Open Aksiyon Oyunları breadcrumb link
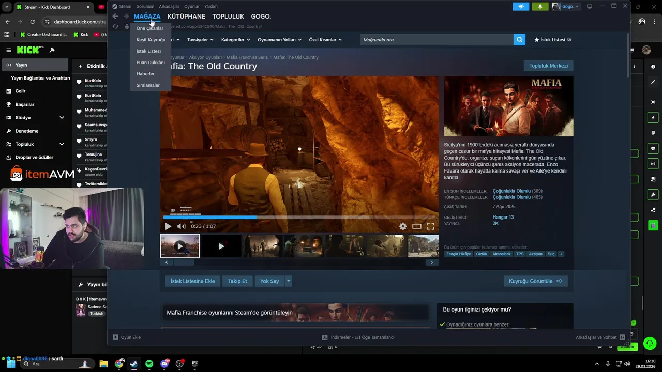Image resolution: width=662 pixels, height=372 pixels. pyautogui.click(x=205, y=57)
